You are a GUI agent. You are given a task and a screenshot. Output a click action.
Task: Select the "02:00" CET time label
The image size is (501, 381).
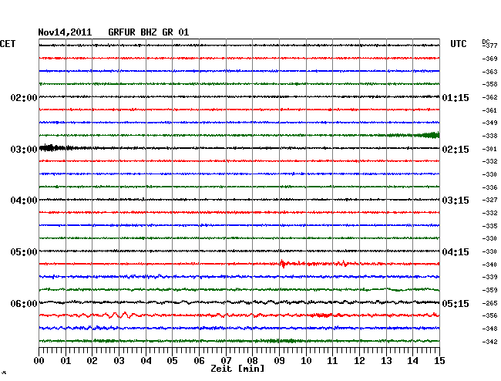click(24, 97)
